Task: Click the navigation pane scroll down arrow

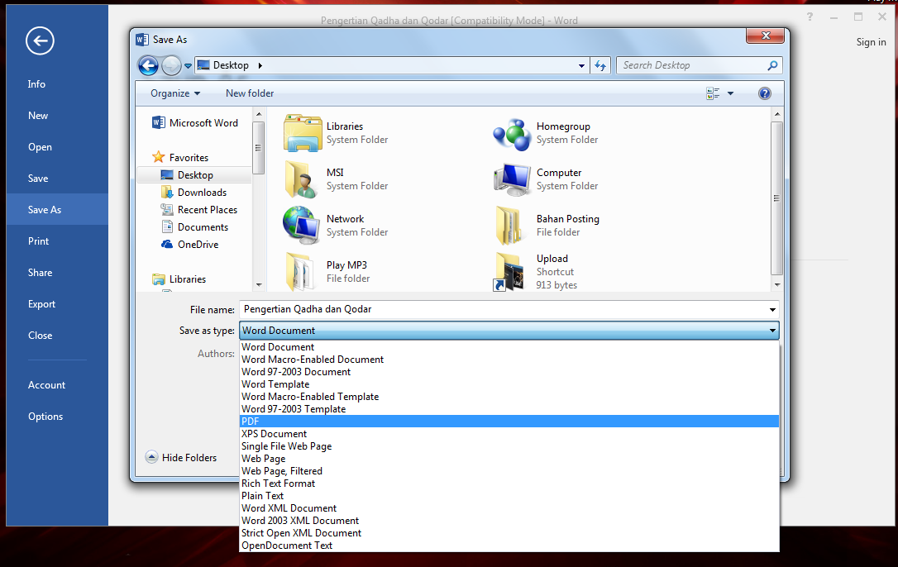Action: pos(259,284)
